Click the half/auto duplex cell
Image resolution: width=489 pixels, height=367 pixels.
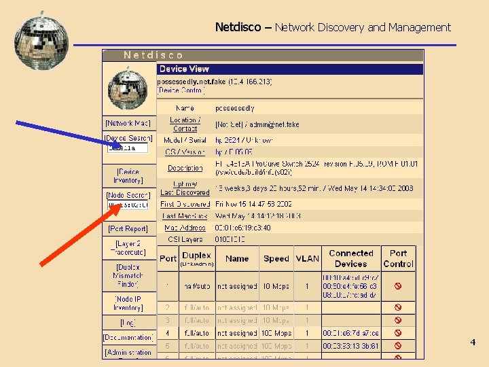(197, 286)
